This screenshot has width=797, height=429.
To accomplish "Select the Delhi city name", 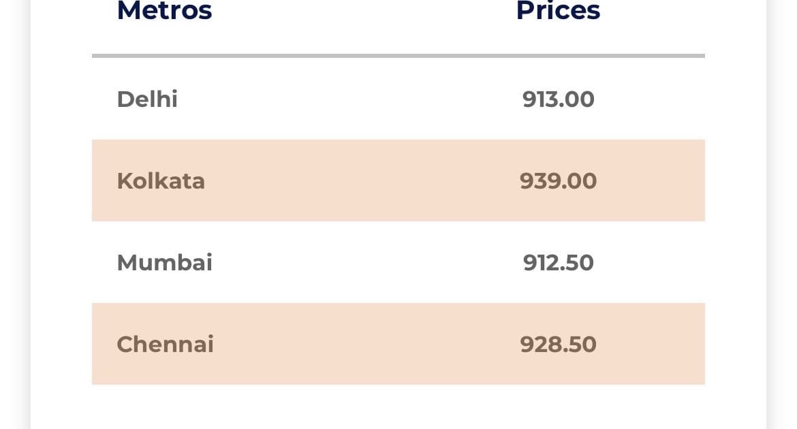I will 147,99.
